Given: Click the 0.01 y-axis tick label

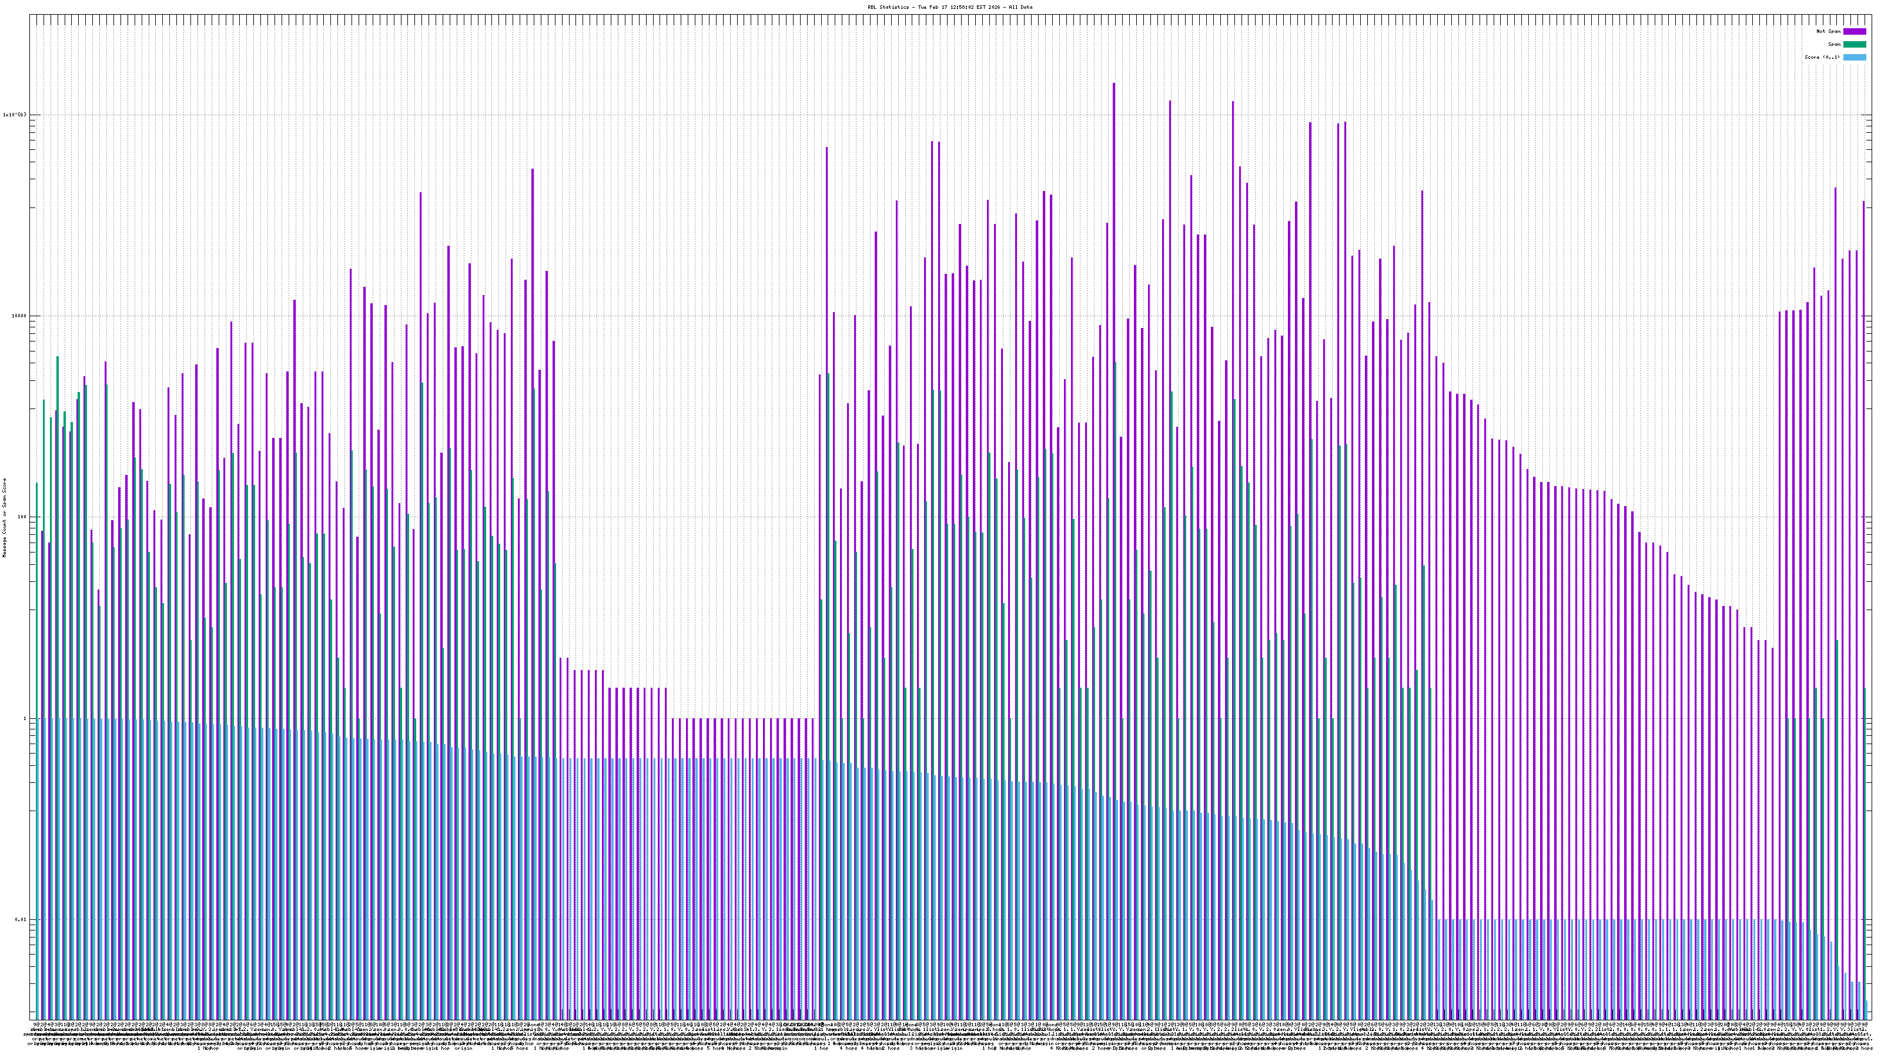Looking at the screenshot, I should point(21,920).
